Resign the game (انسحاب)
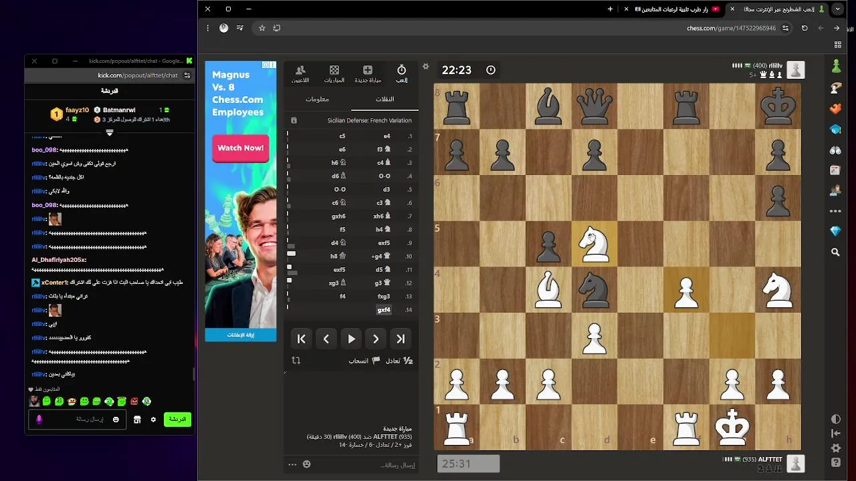The width and height of the screenshot is (856, 481). pyautogui.click(x=364, y=361)
